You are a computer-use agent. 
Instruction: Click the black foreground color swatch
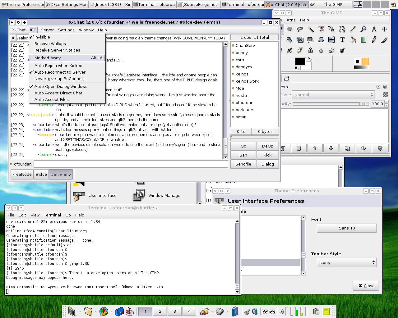300,61
